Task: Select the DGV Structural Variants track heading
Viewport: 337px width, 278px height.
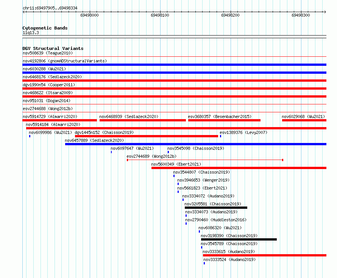Action: (53, 48)
